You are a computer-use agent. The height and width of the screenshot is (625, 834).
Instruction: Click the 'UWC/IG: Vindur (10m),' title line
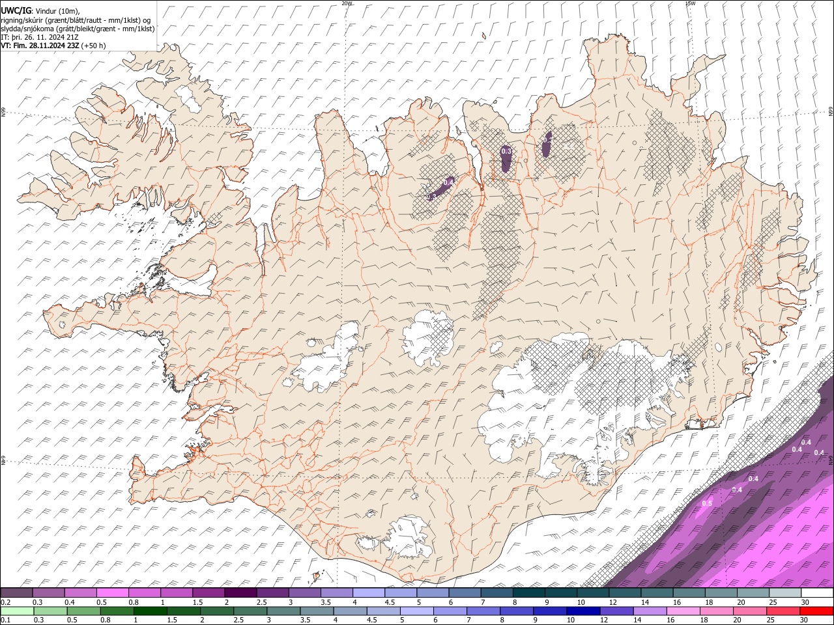pos(40,10)
